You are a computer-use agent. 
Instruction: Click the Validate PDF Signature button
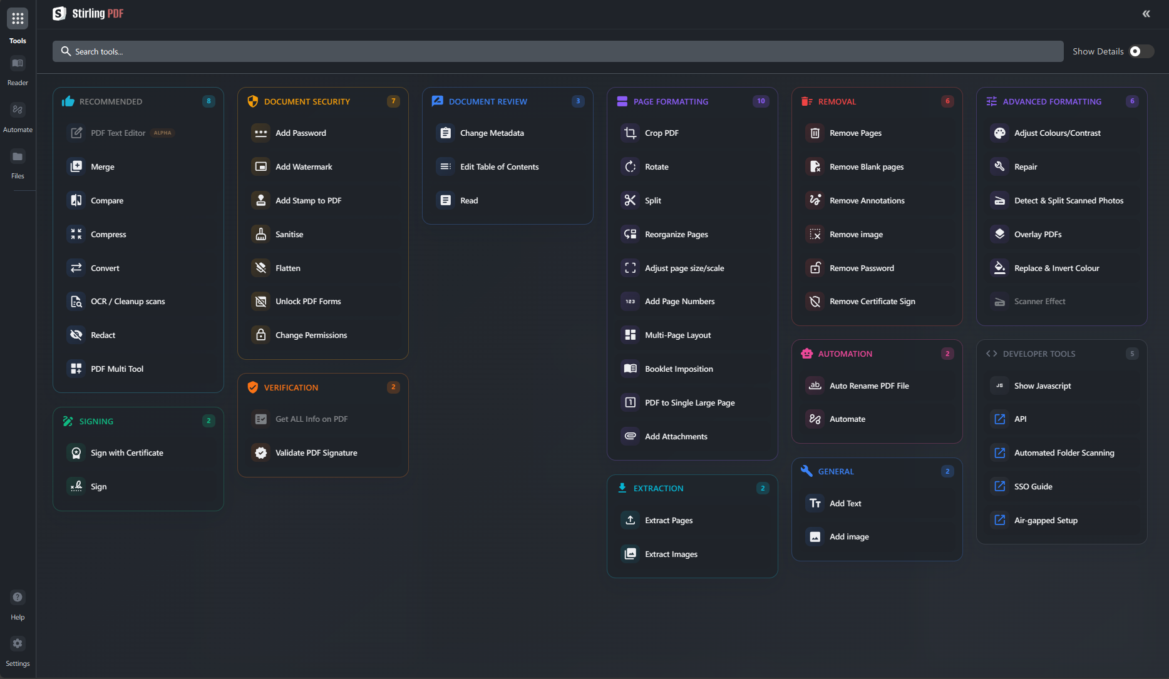[316, 452]
